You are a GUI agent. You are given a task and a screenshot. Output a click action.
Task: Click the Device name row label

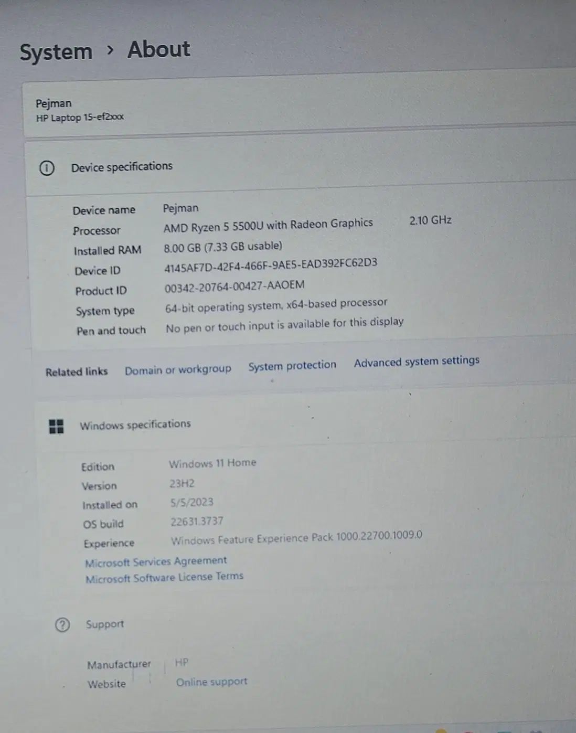[x=104, y=210]
